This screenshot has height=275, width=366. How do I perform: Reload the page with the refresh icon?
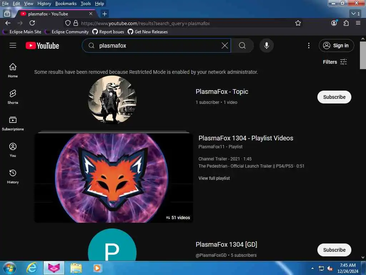(x=32, y=23)
